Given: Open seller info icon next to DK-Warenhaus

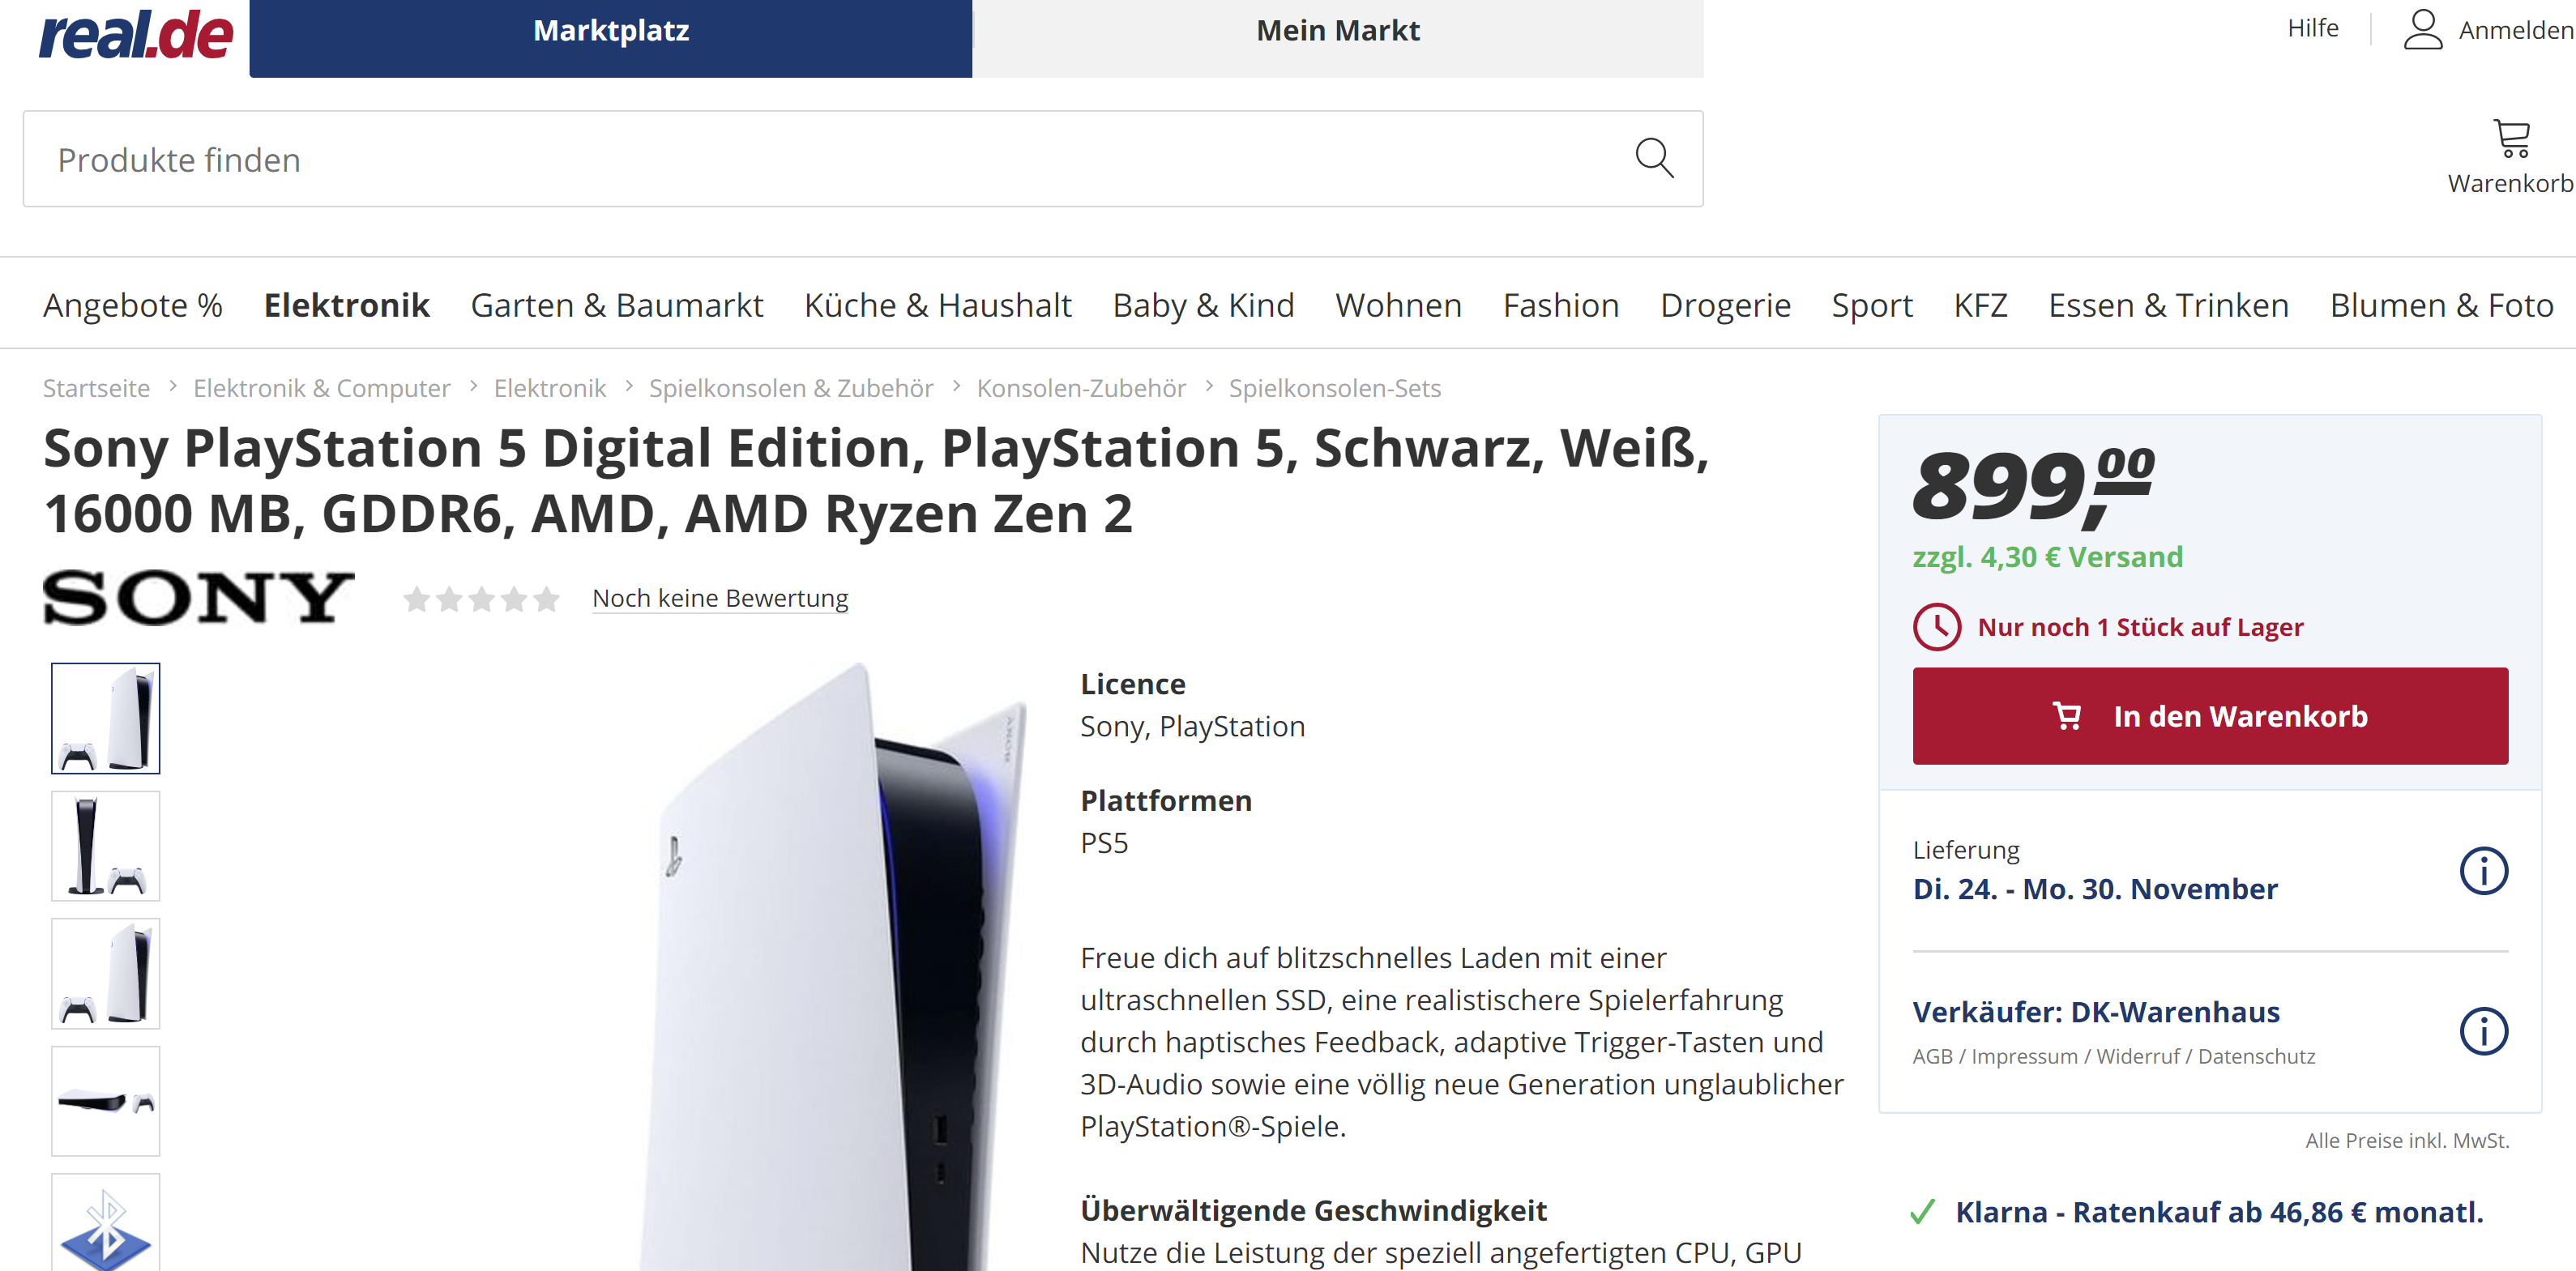Looking at the screenshot, I should (2483, 1031).
